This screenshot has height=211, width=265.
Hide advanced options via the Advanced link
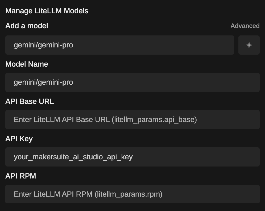245,26
